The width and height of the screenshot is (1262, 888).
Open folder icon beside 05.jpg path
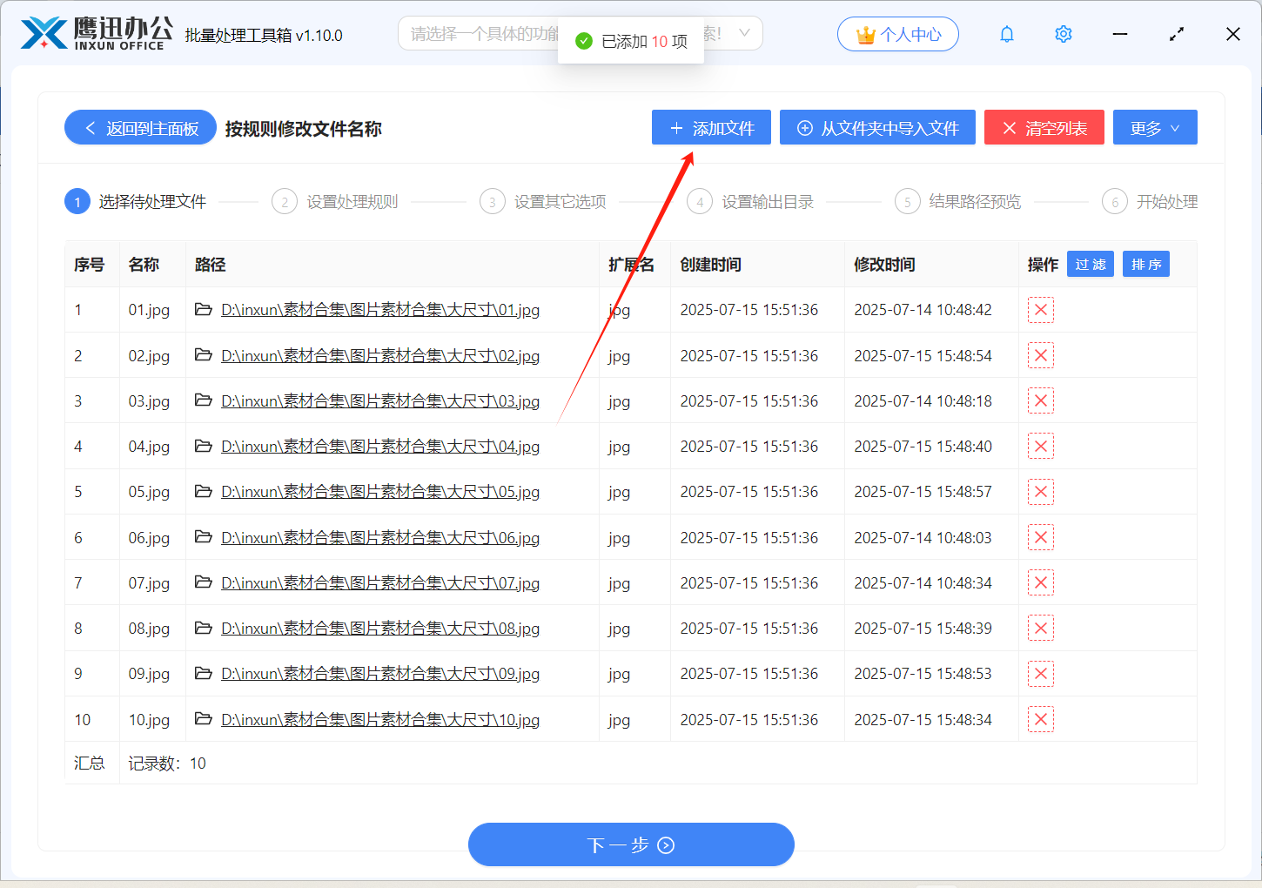(204, 491)
